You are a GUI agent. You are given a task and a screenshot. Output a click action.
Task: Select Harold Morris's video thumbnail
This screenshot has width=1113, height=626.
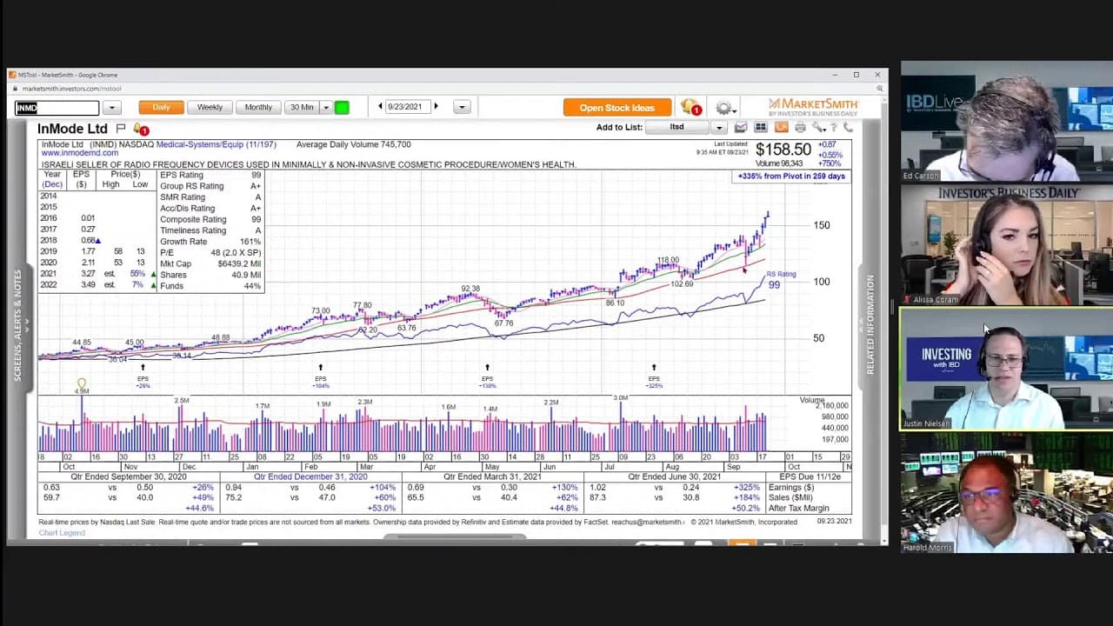[1006, 494]
